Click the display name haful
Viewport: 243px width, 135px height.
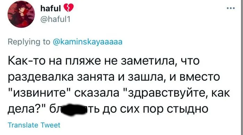[x=51, y=8]
